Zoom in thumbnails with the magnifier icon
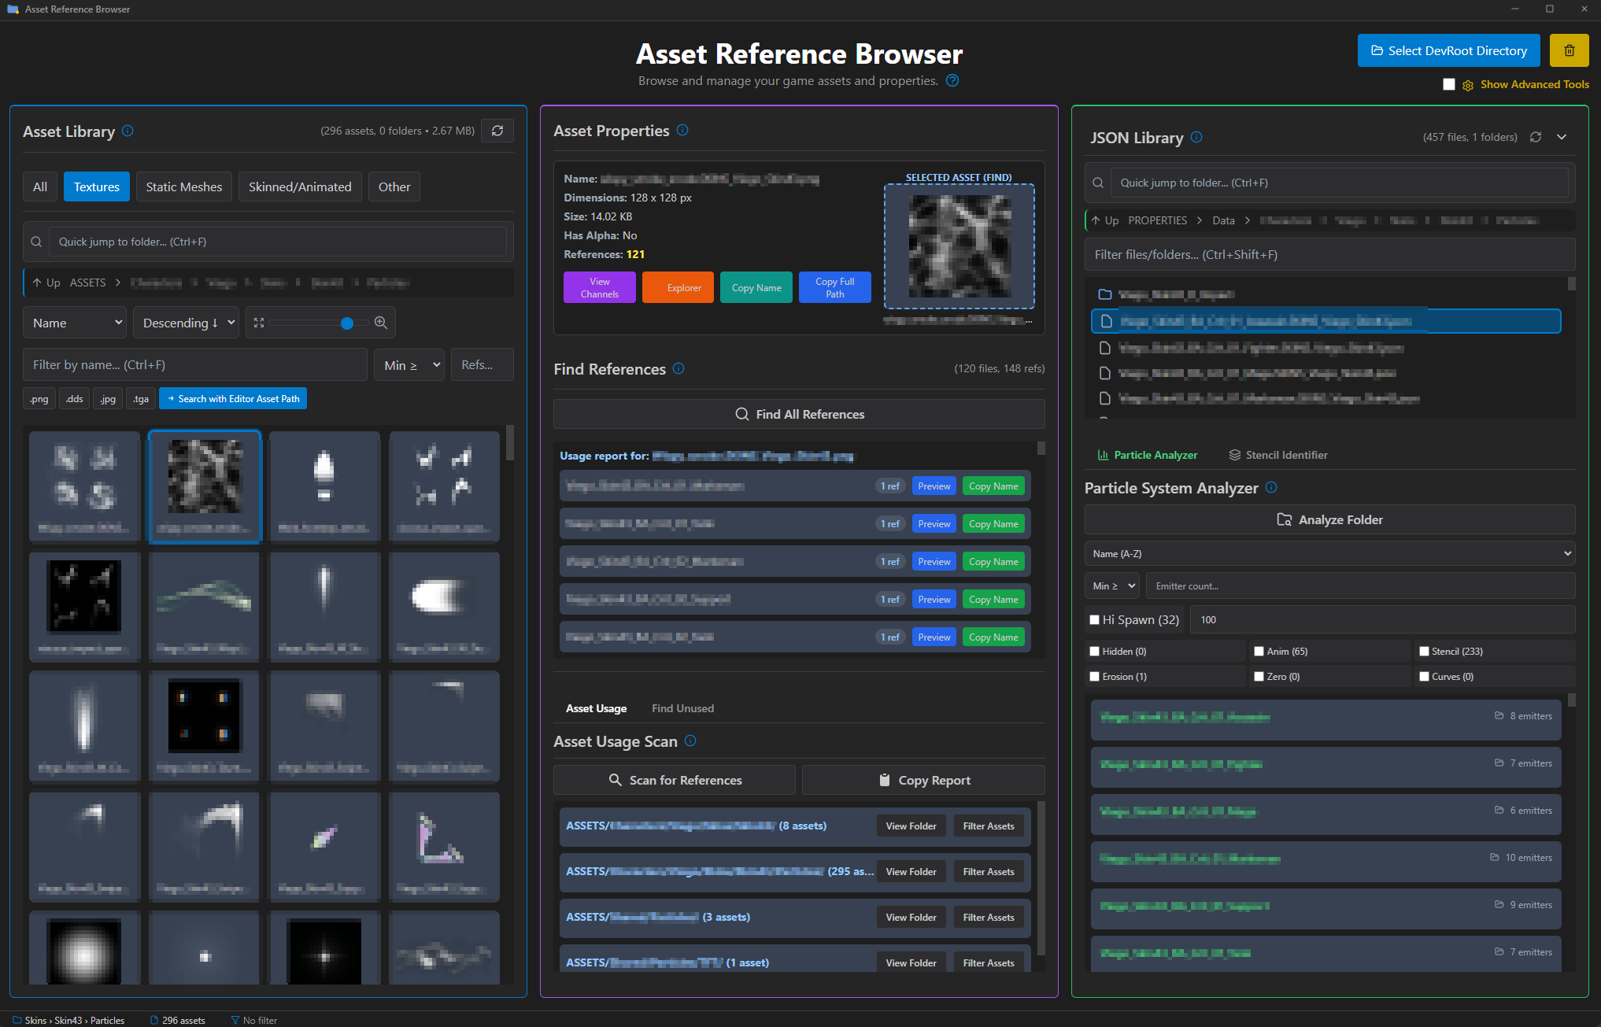1601x1027 pixels. tap(381, 322)
